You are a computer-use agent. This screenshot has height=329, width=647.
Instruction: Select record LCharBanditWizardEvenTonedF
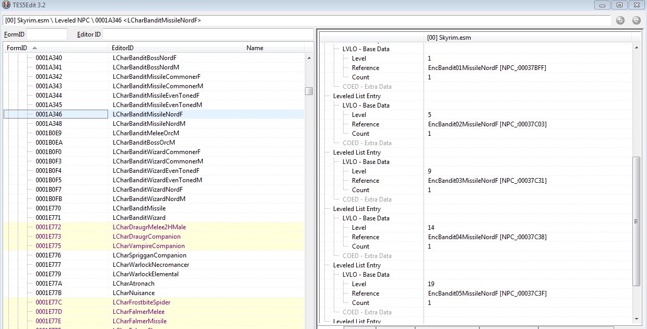tap(154, 171)
